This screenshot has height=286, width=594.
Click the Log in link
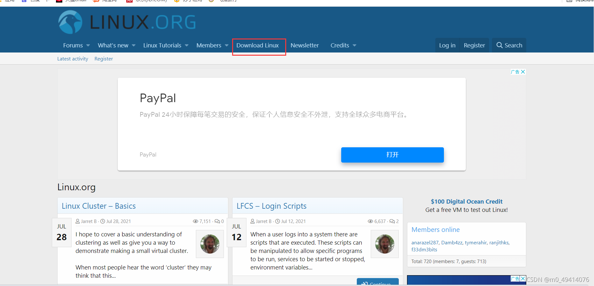tap(447, 45)
